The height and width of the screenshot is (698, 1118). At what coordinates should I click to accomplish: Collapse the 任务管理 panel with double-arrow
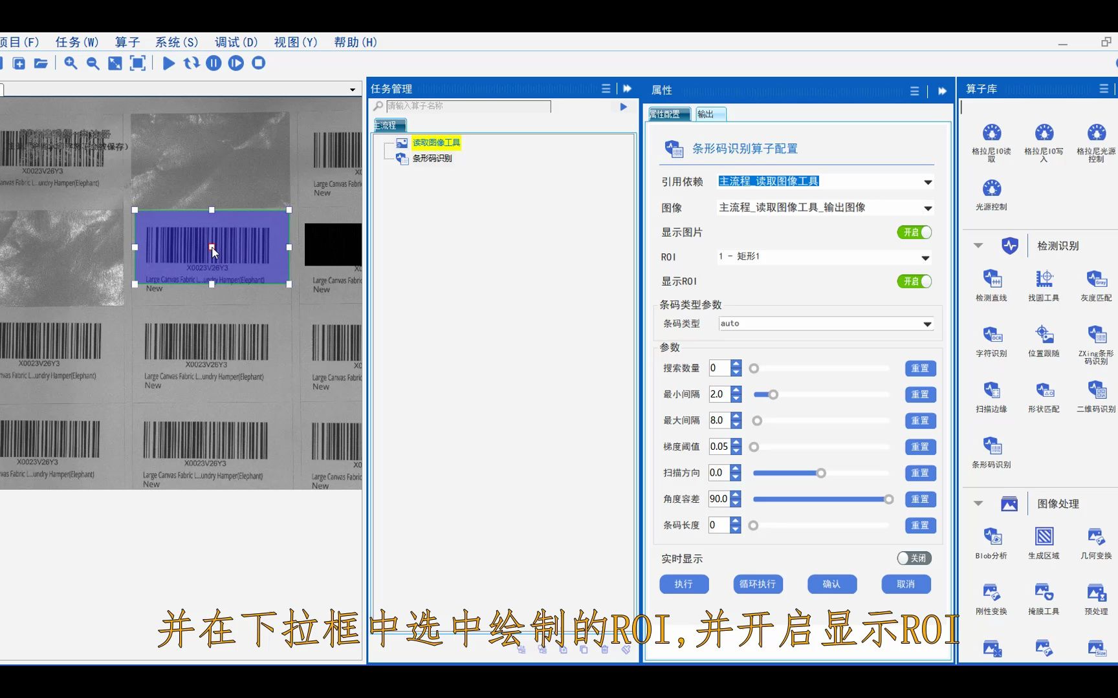point(627,89)
